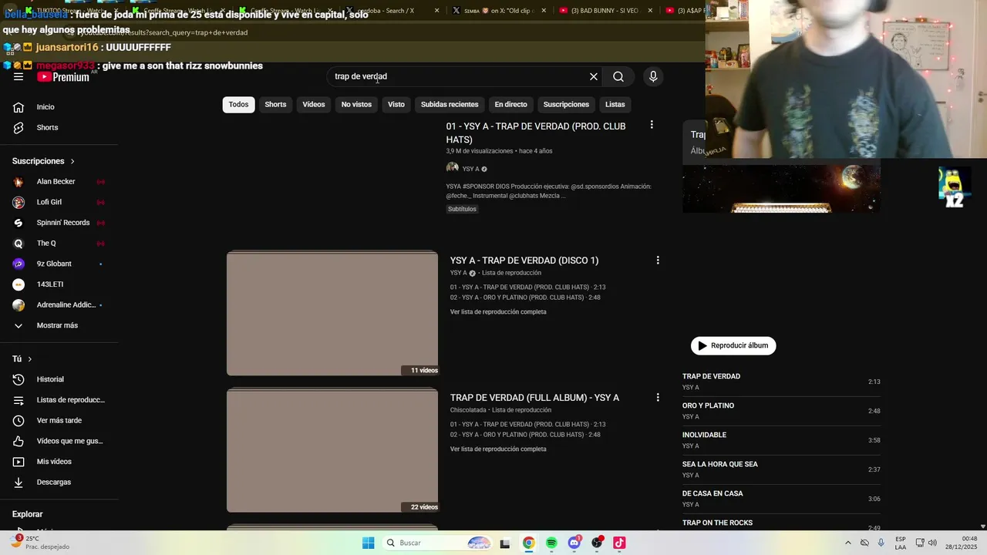
Task: Open options menu for 'TRAP DE VERDAD (FULL ALBUM)' playlist
Action: [x=658, y=398]
